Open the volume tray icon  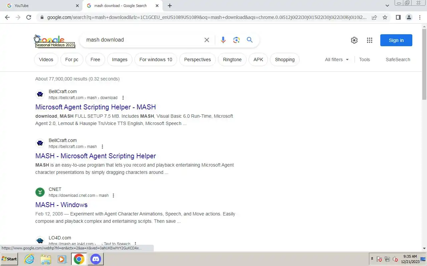click(x=395, y=259)
